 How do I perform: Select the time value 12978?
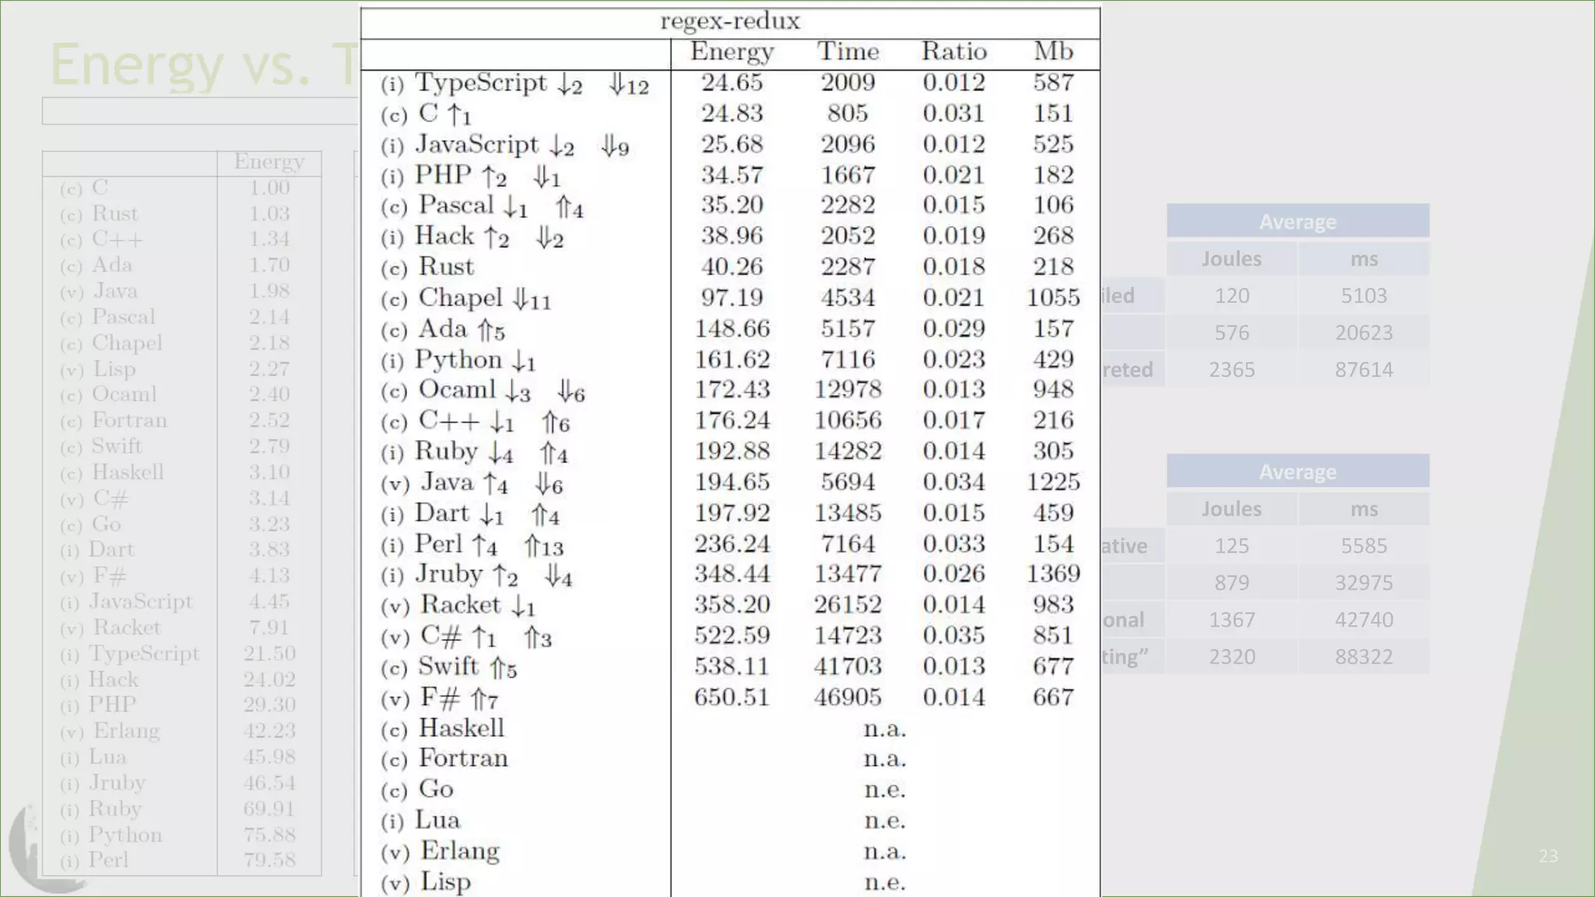point(847,389)
